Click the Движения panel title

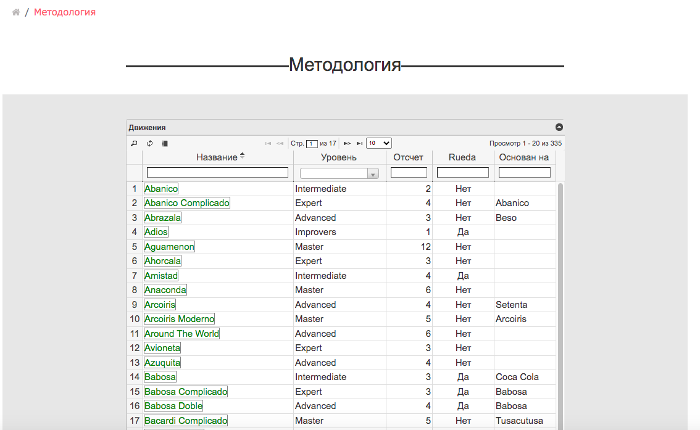pos(147,128)
